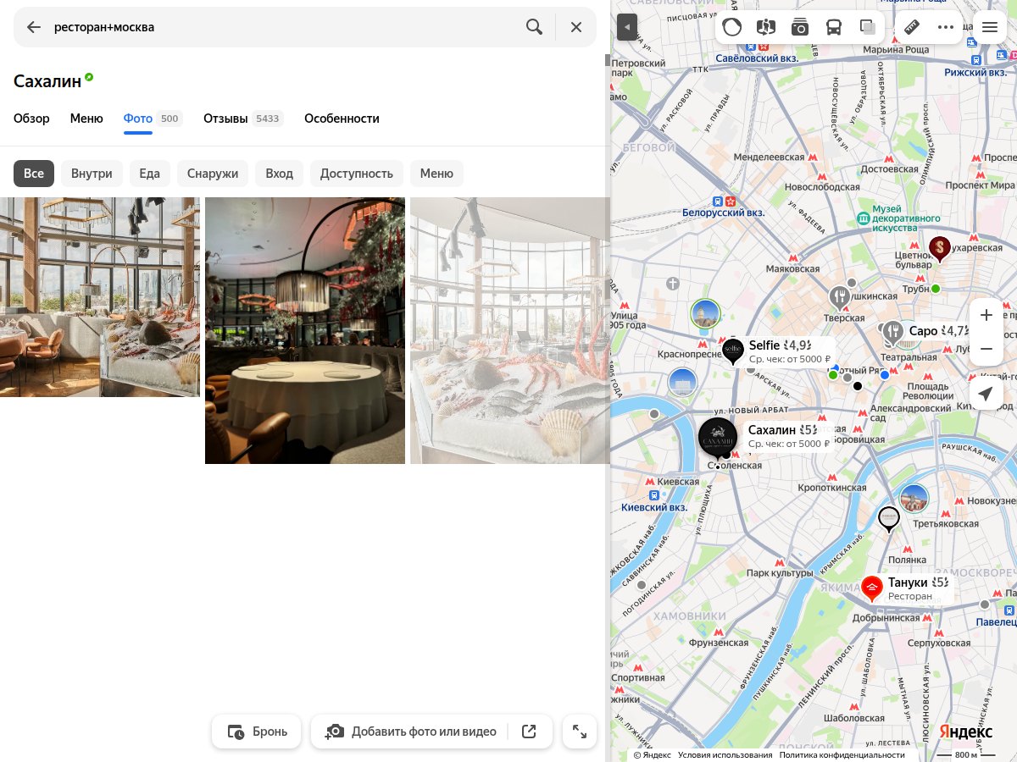Image resolution: width=1017 pixels, height=762 pixels.
Task: Open the seafood on ice photo
Action: click(x=509, y=331)
